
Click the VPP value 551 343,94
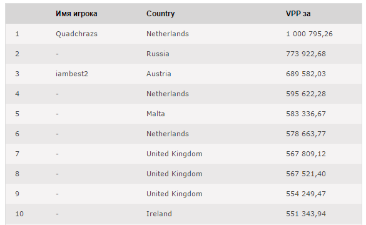(x=306, y=214)
